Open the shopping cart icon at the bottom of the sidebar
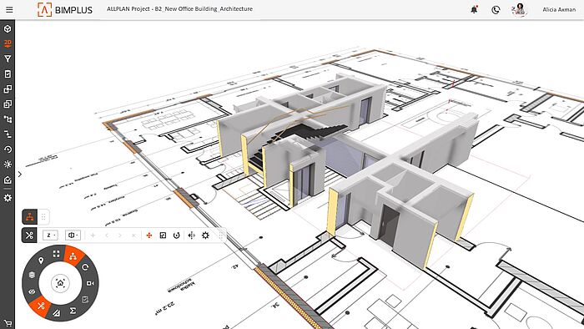The height and width of the screenshot is (329, 584). 8,323
